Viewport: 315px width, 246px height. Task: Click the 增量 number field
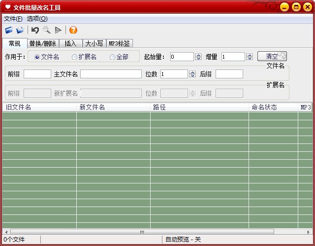pyautogui.click(x=233, y=57)
